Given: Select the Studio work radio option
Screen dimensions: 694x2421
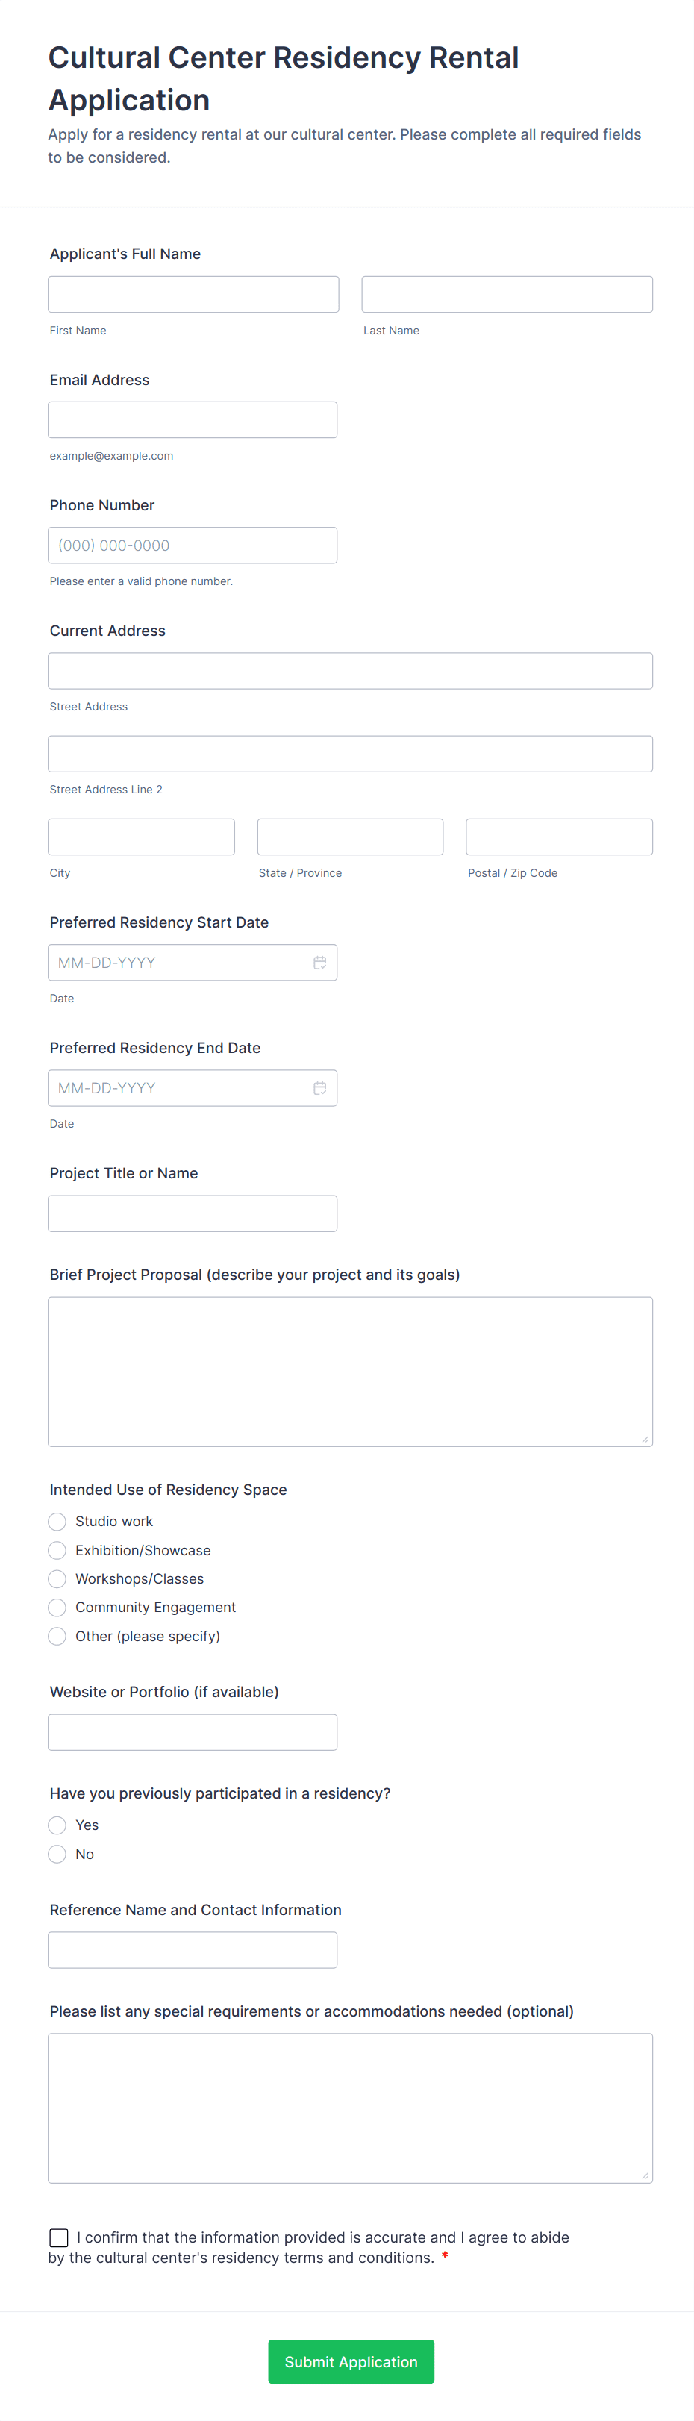Looking at the screenshot, I should [57, 1522].
